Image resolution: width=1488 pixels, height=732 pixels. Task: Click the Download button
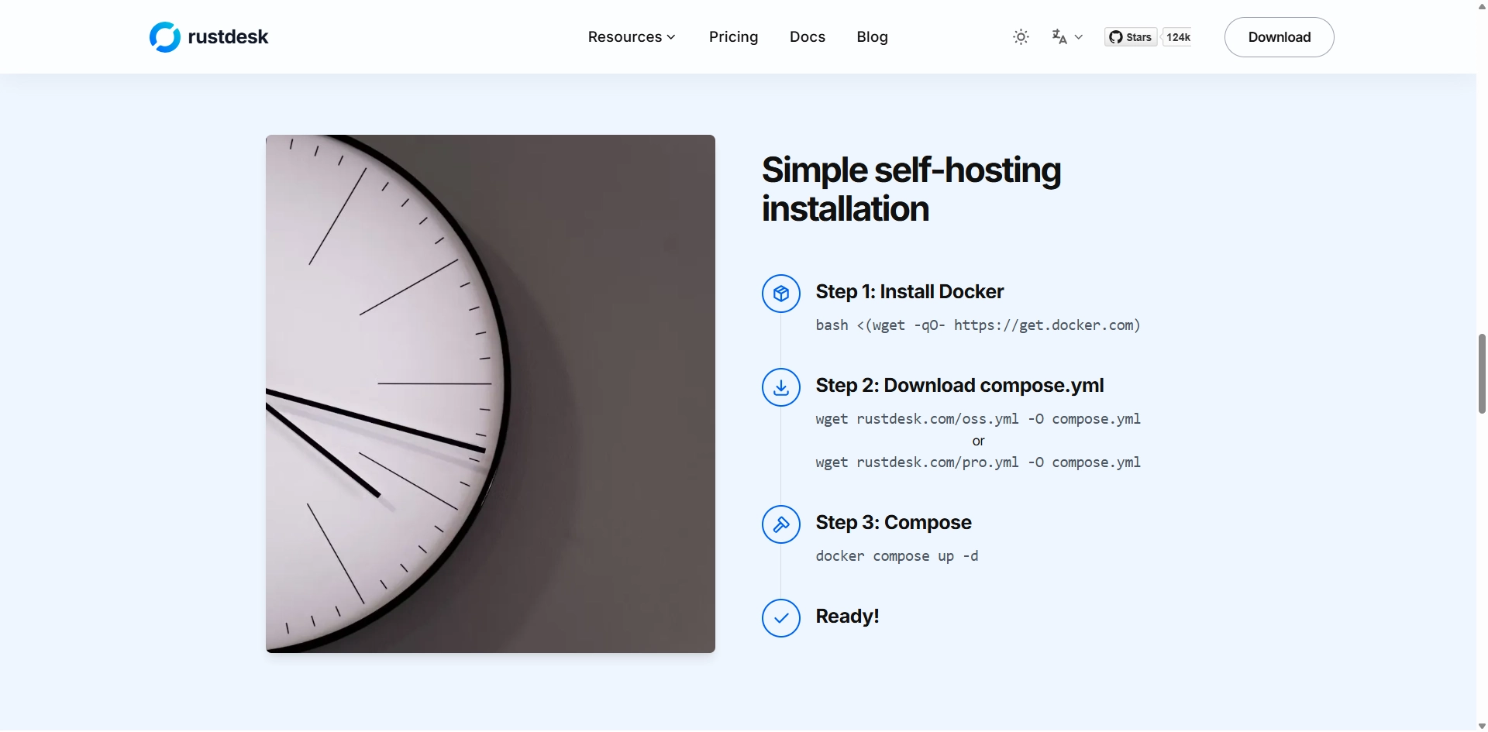(1279, 37)
